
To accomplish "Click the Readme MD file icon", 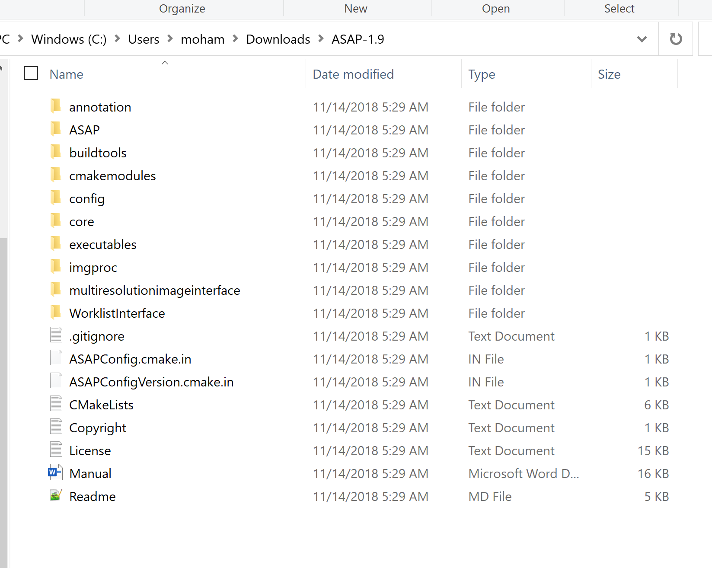I will 55,496.
